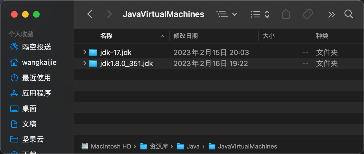Click the Java path bar folder icon
The image size is (364, 154).
tap(181, 146)
